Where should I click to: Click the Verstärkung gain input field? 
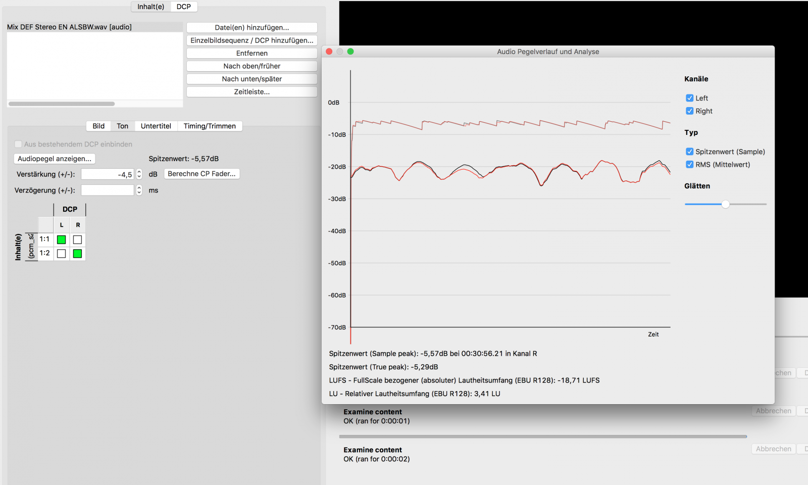[108, 174]
